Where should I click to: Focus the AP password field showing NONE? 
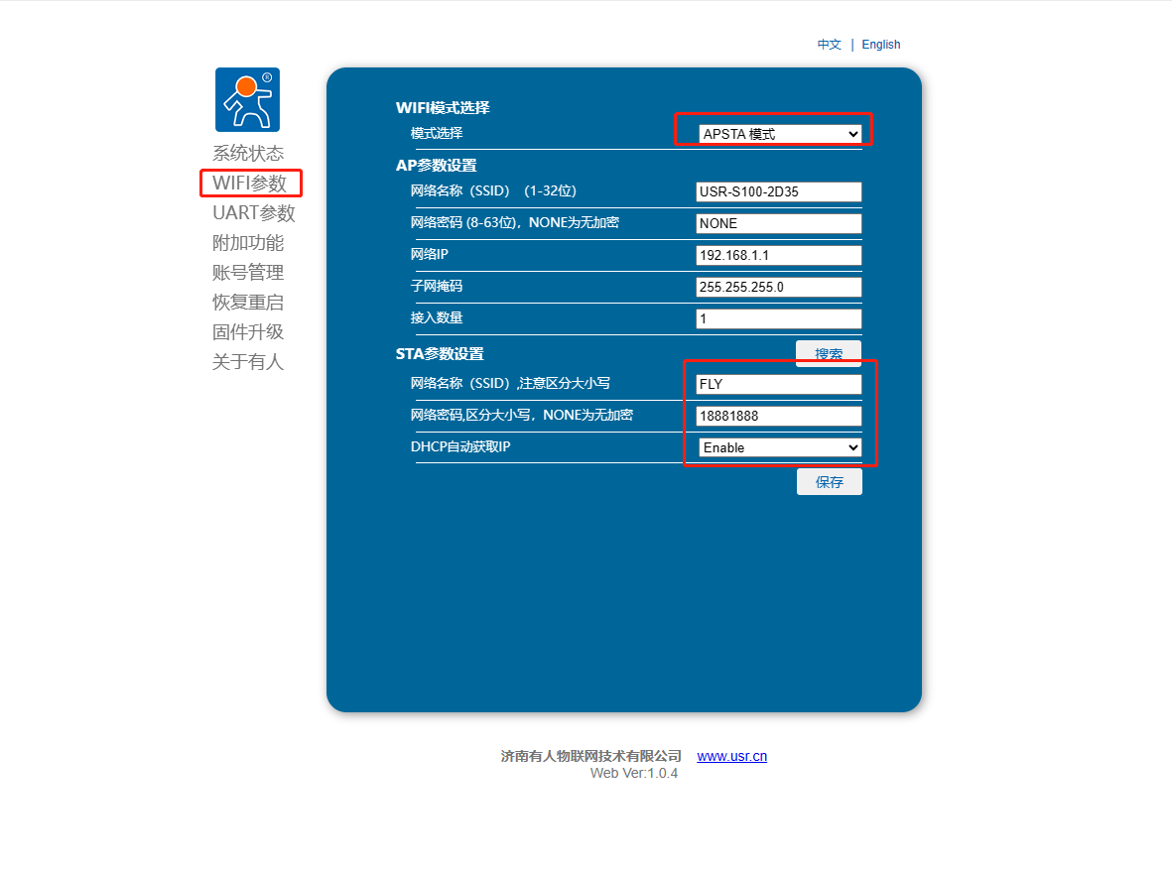pos(778,223)
